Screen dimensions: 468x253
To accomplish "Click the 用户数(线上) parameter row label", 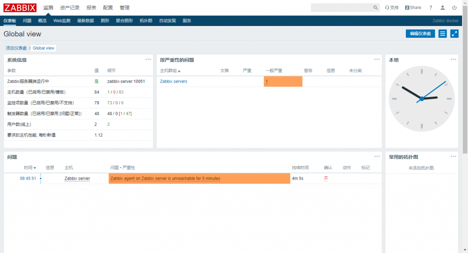I will coord(19,124).
